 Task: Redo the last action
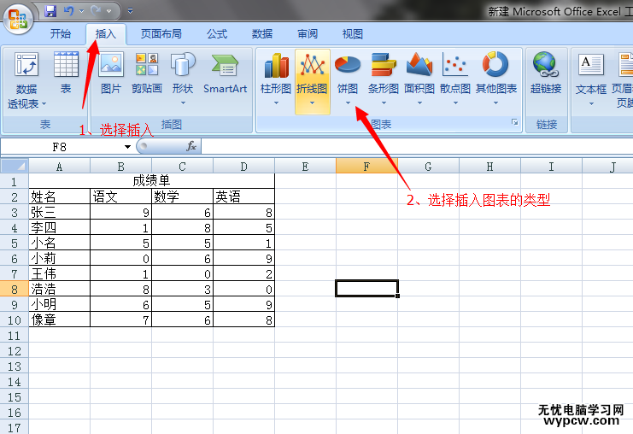(96, 11)
